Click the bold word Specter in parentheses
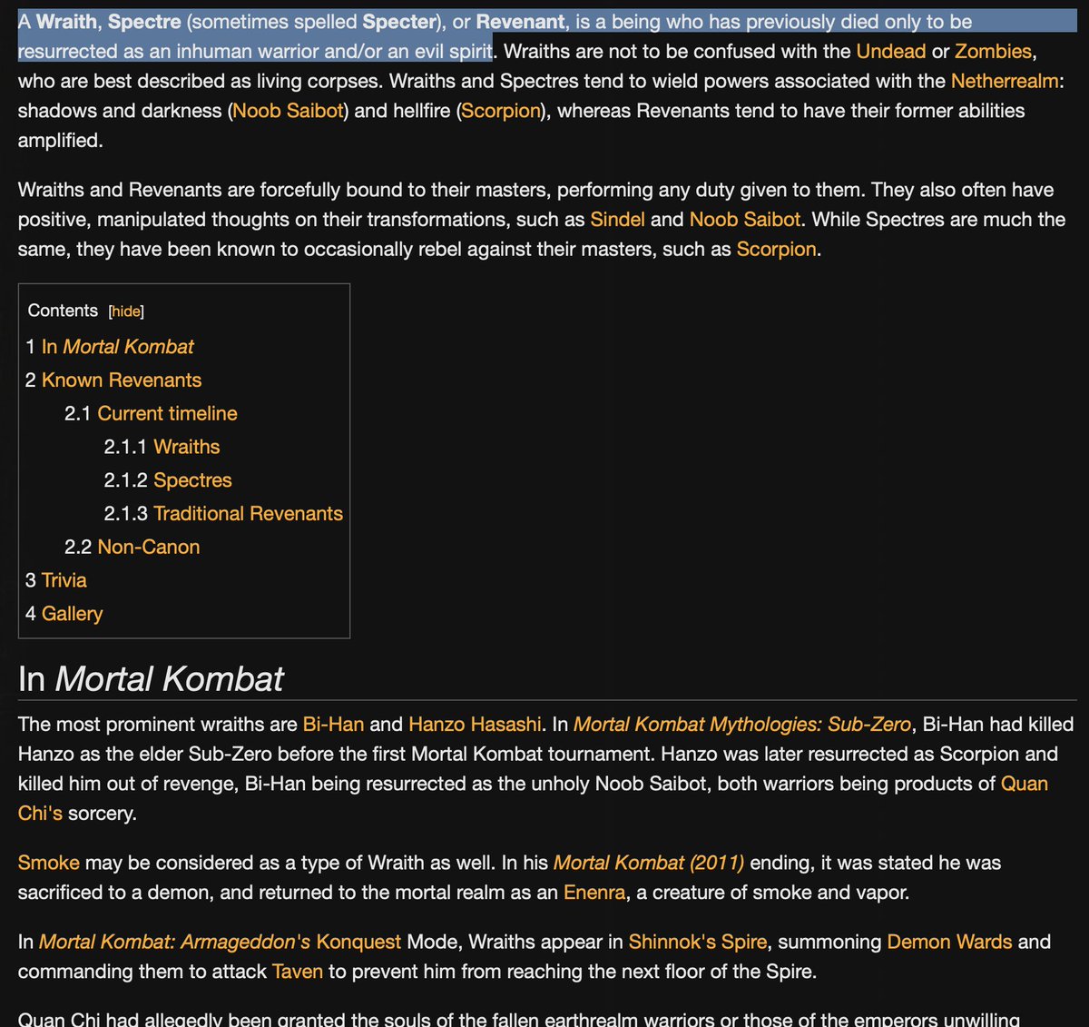1089x1027 pixels. 400,22
